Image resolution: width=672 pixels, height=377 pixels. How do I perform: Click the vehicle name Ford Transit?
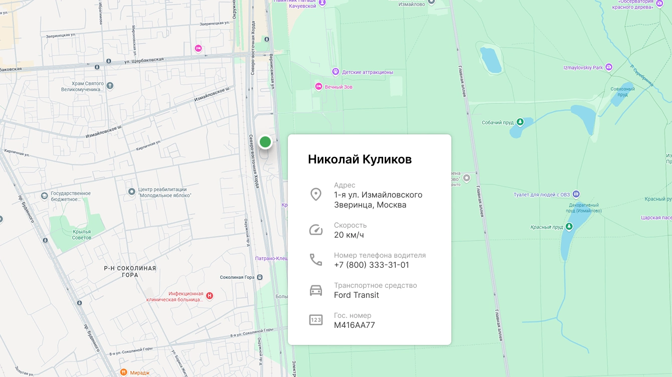pos(357,295)
